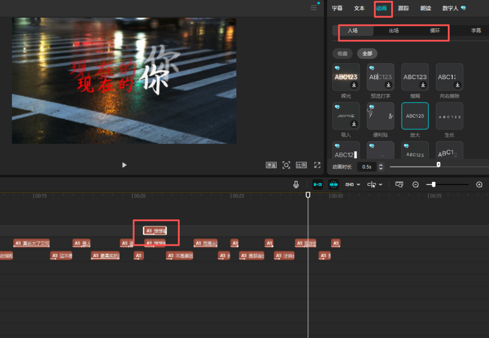Click the 动画时长 animation duration slider handle
489x338 pixels.
click(438, 165)
